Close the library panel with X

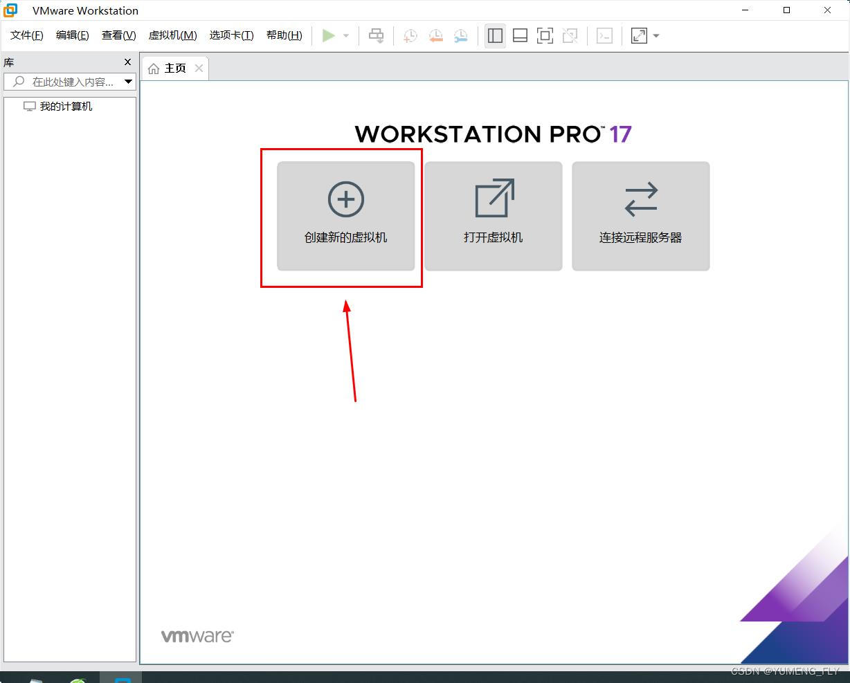pyautogui.click(x=127, y=62)
